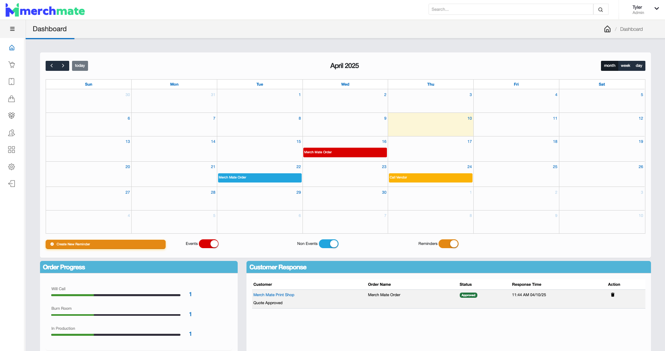Switch calendar to week view
665x351 pixels.
coord(625,66)
